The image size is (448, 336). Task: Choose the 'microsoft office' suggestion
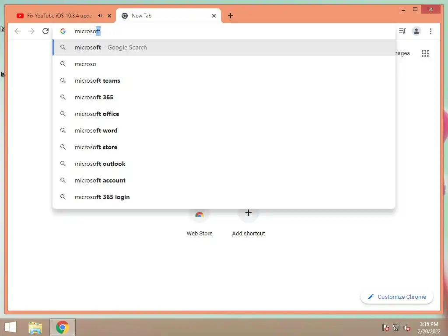tap(224, 114)
